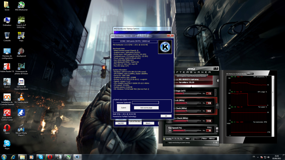Open the Installation du Contrôle Parental icon
Image resolution: width=285 pixels, height=160 pixels.
point(7,99)
